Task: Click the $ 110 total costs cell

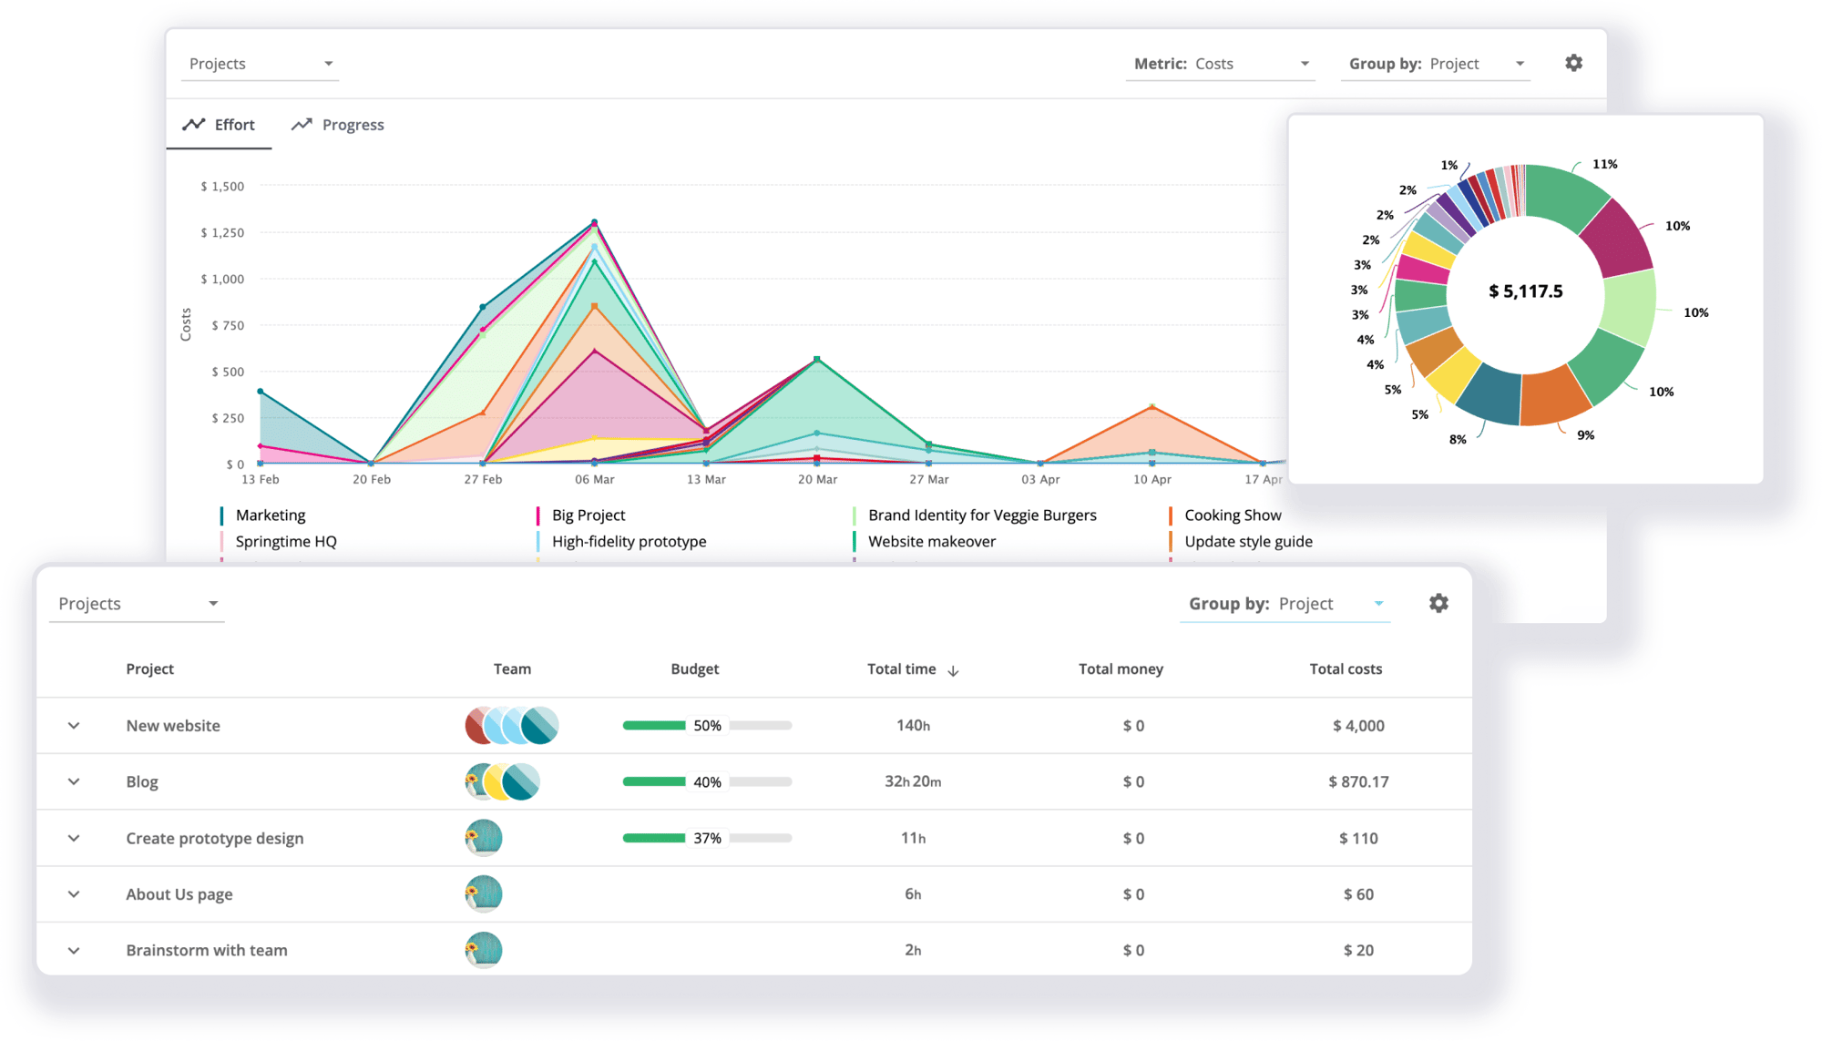Action: coord(1358,838)
